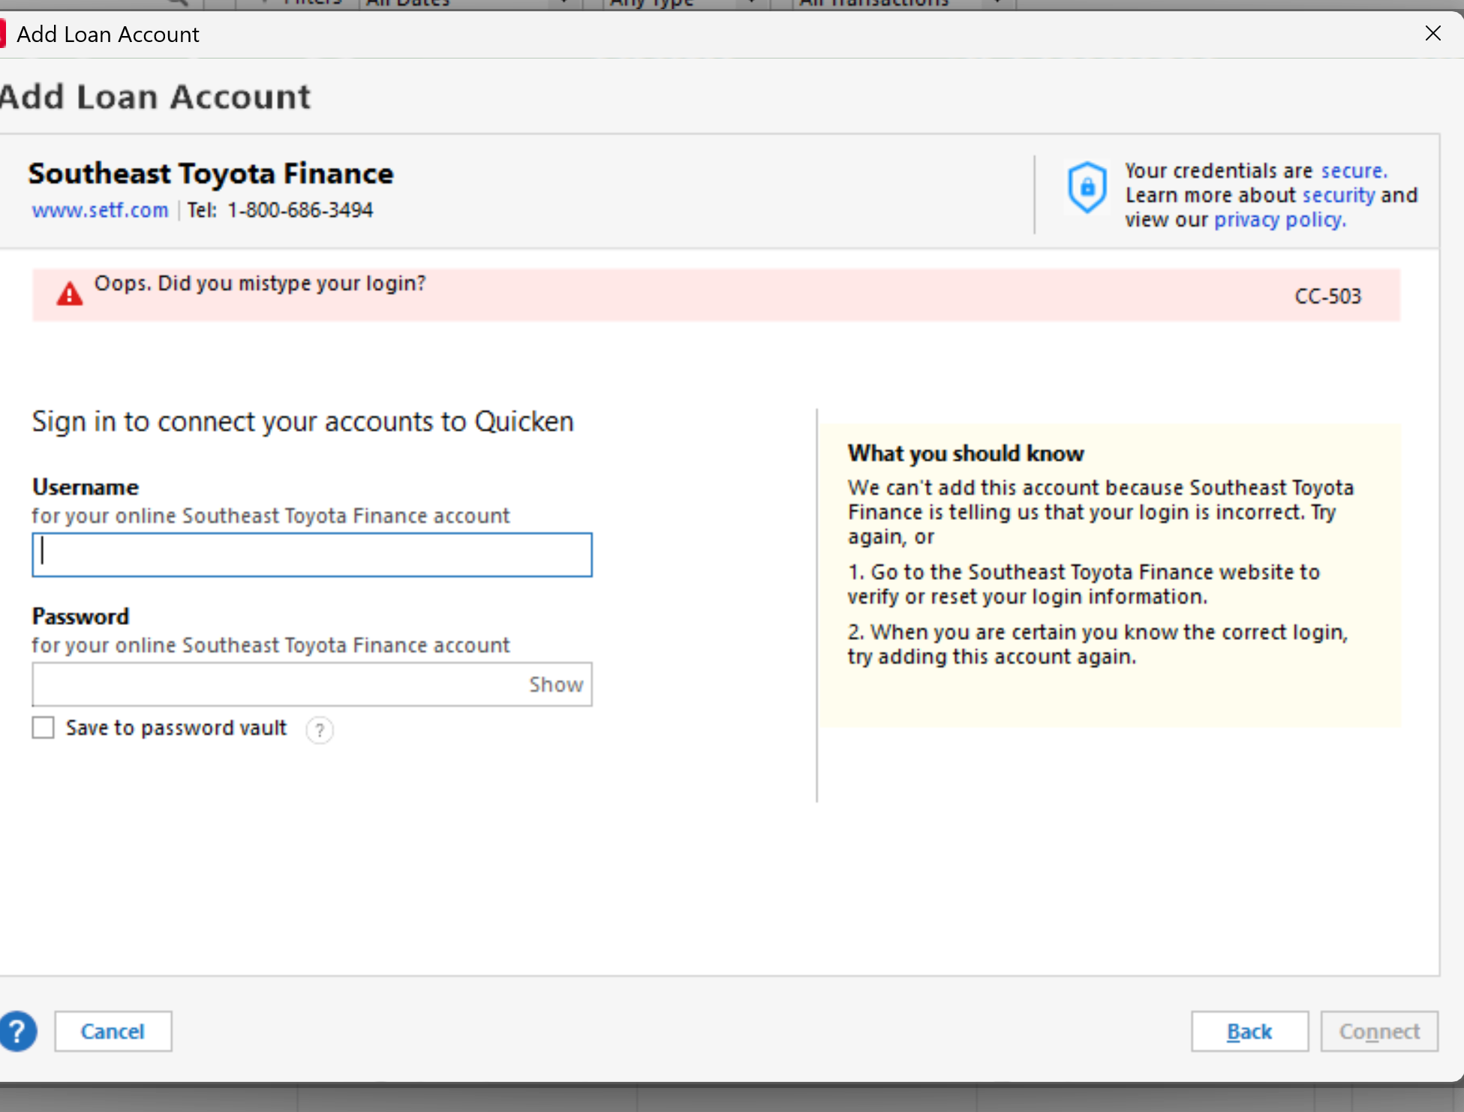Click the red warning triangle icon
The width and height of the screenshot is (1464, 1112).
pyautogui.click(x=70, y=294)
